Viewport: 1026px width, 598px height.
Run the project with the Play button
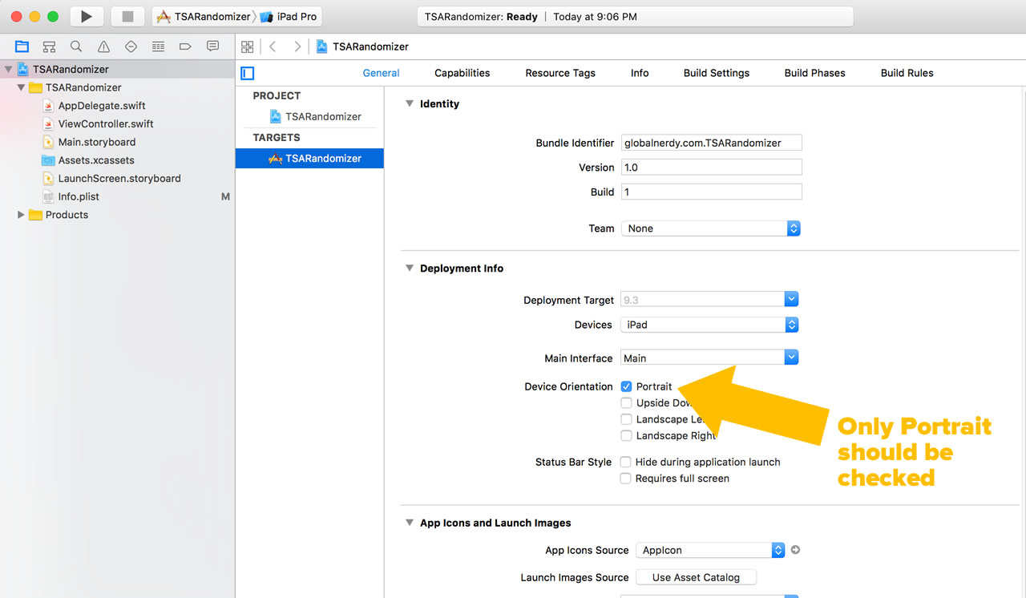pyautogui.click(x=87, y=16)
